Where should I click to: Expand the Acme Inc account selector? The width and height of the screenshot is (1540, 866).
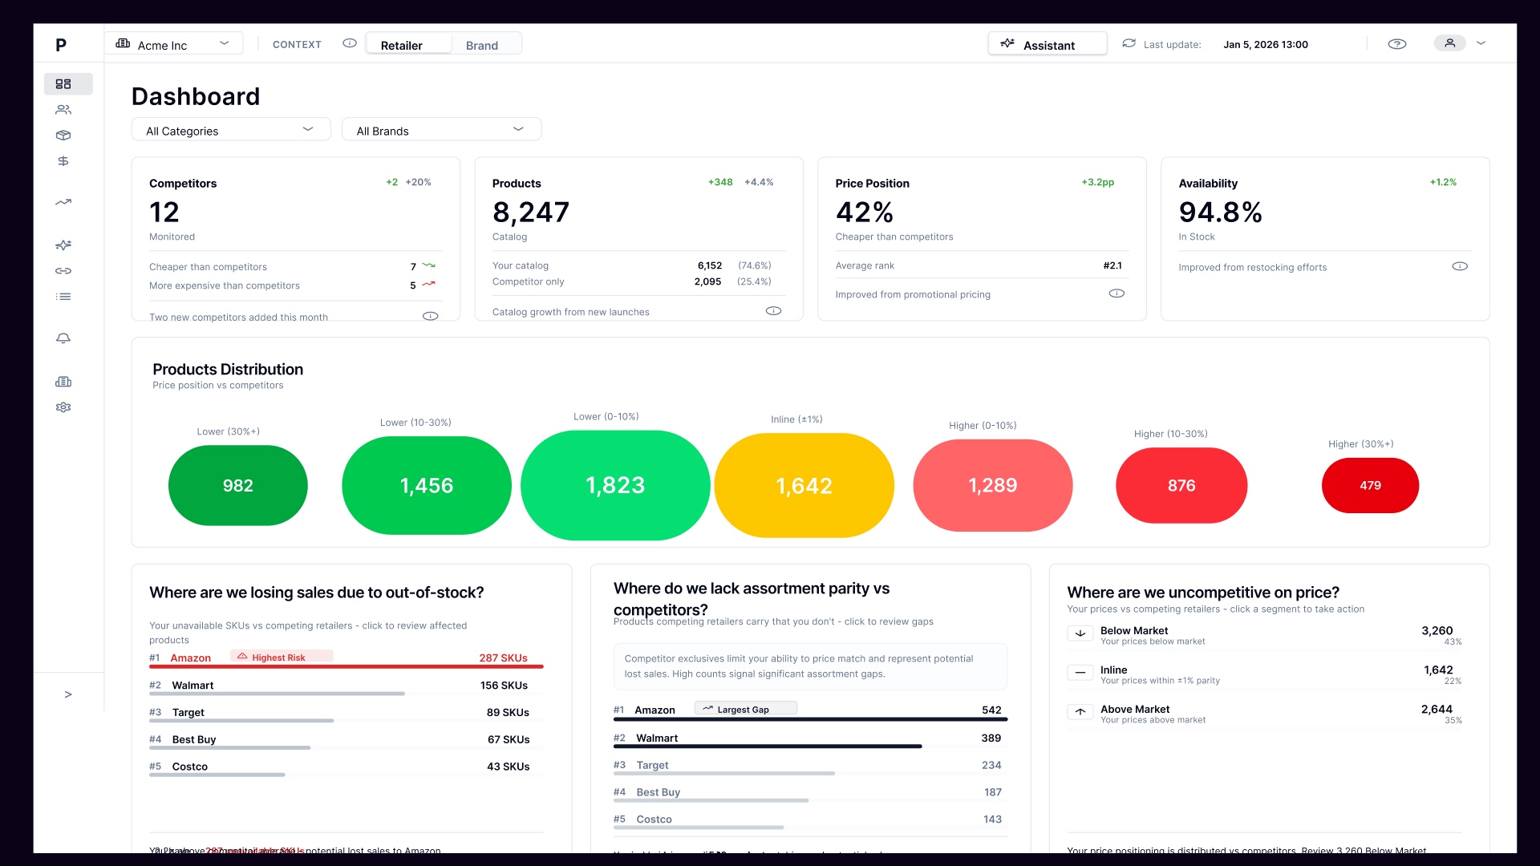[x=173, y=44]
